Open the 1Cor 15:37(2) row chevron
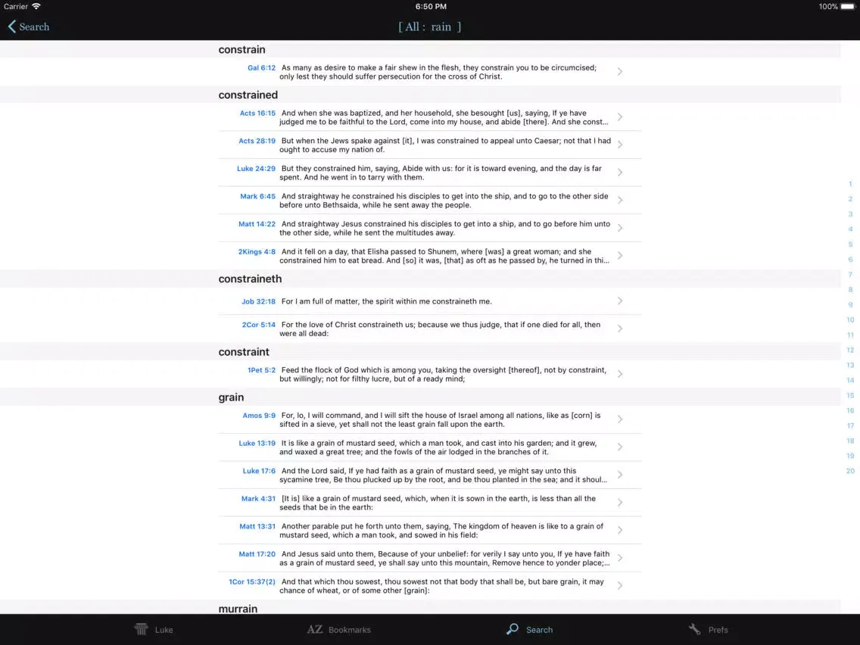The height and width of the screenshot is (645, 860). click(x=620, y=586)
